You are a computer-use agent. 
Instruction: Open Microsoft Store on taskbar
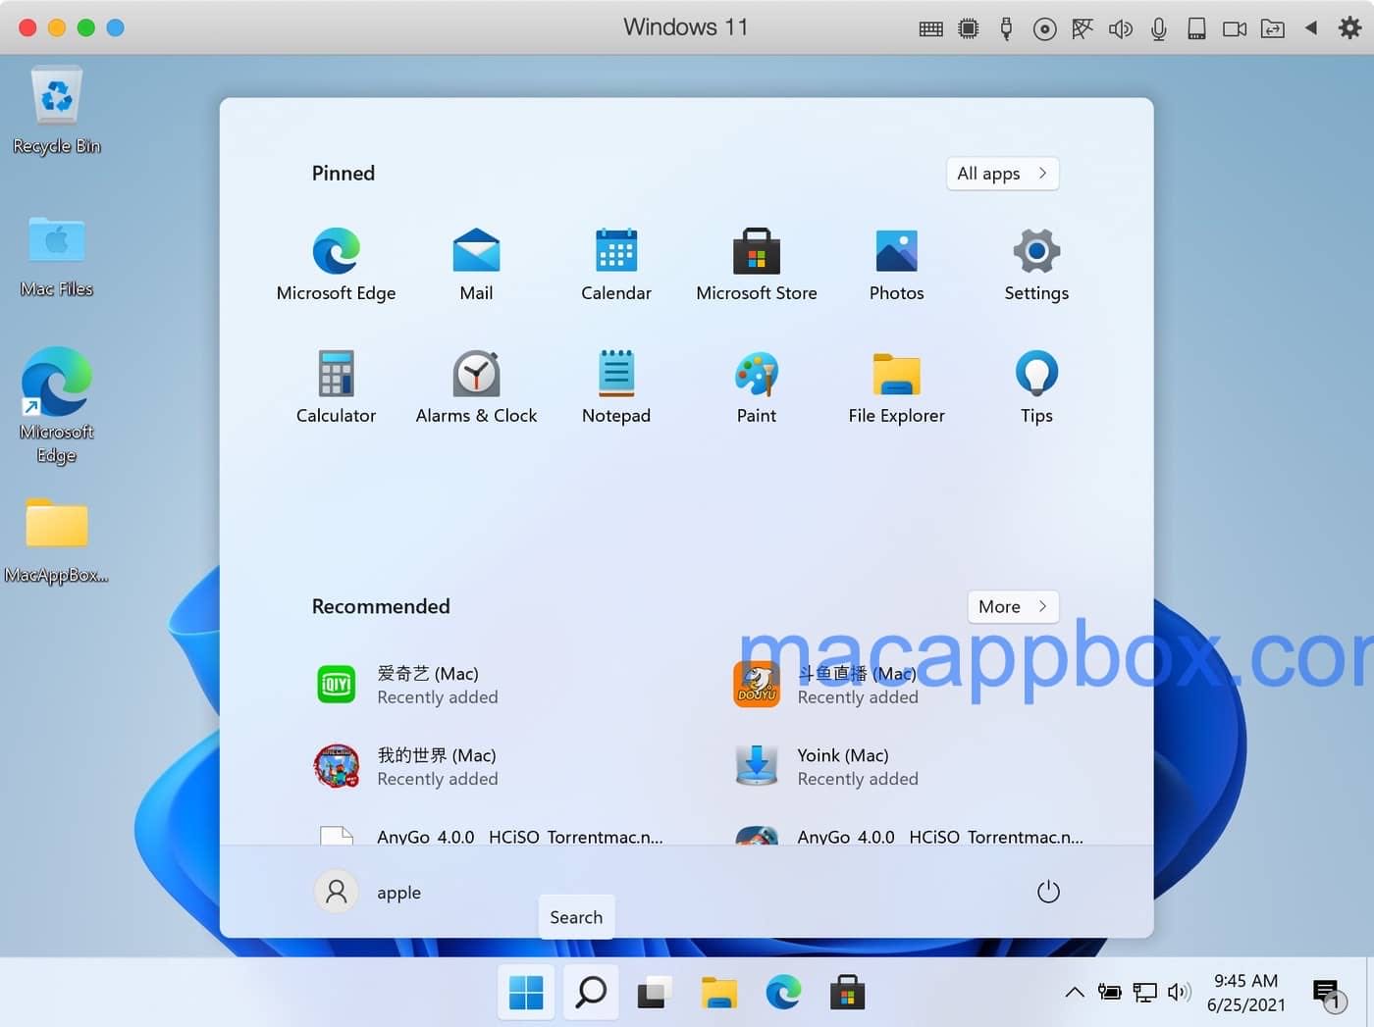click(x=847, y=993)
